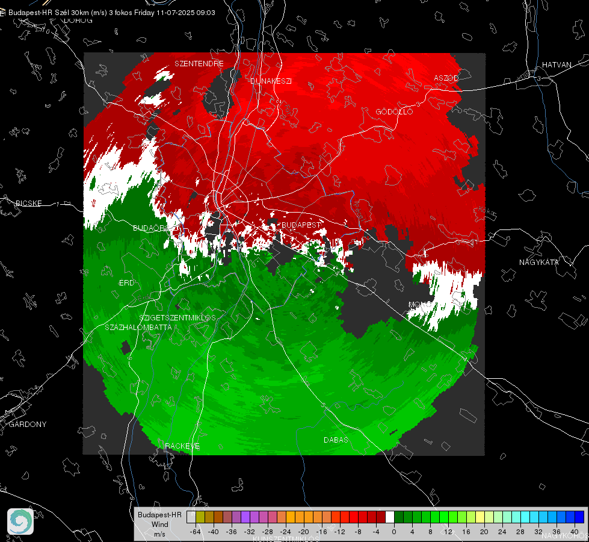
Task: Click the SZENTENDRE city label
Action: (199, 64)
